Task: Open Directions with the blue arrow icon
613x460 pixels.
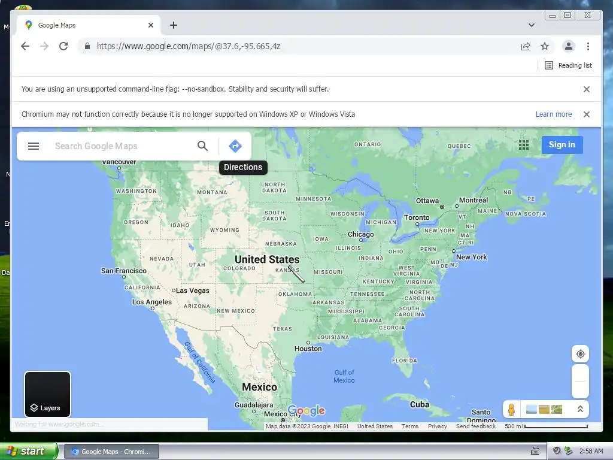Action: 235,146
